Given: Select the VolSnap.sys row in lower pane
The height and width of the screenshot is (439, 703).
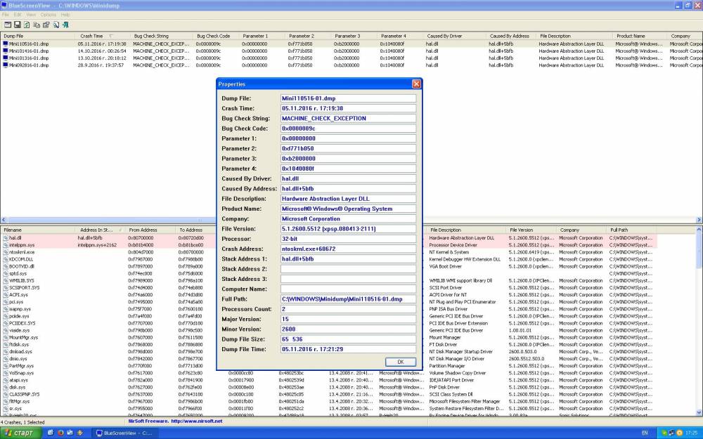Looking at the screenshot, I should coord(329,373).
